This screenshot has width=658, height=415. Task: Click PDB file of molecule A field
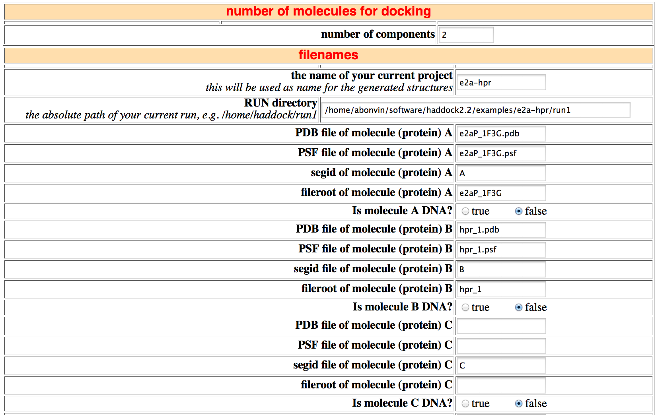(501, 133)
